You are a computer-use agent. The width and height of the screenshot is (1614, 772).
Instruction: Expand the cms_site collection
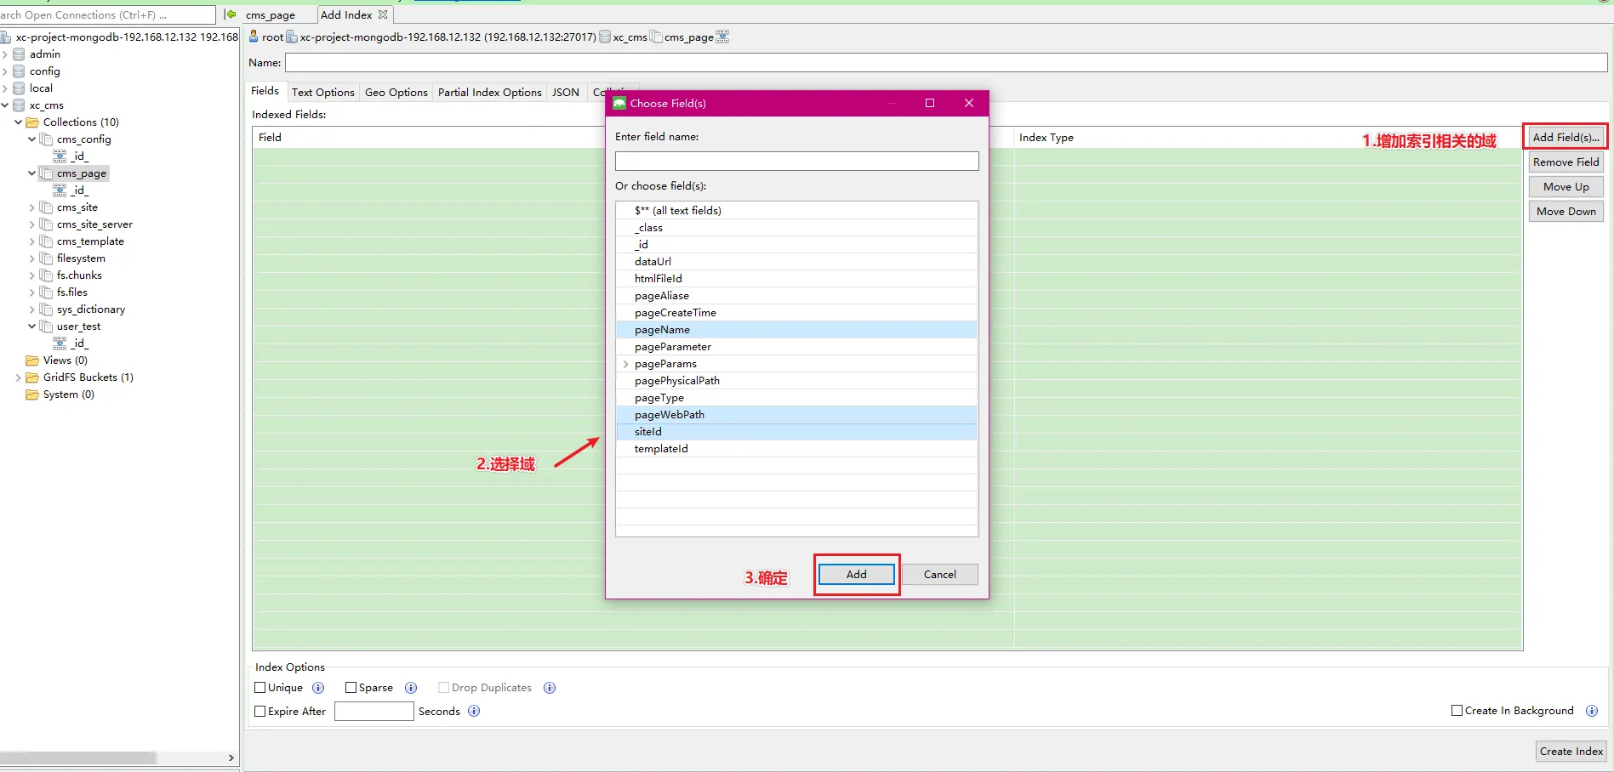32,207
